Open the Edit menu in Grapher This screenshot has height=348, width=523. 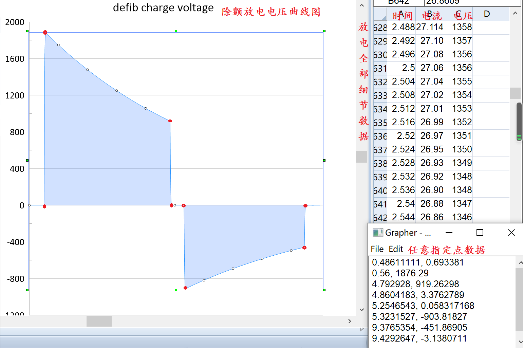396,249
